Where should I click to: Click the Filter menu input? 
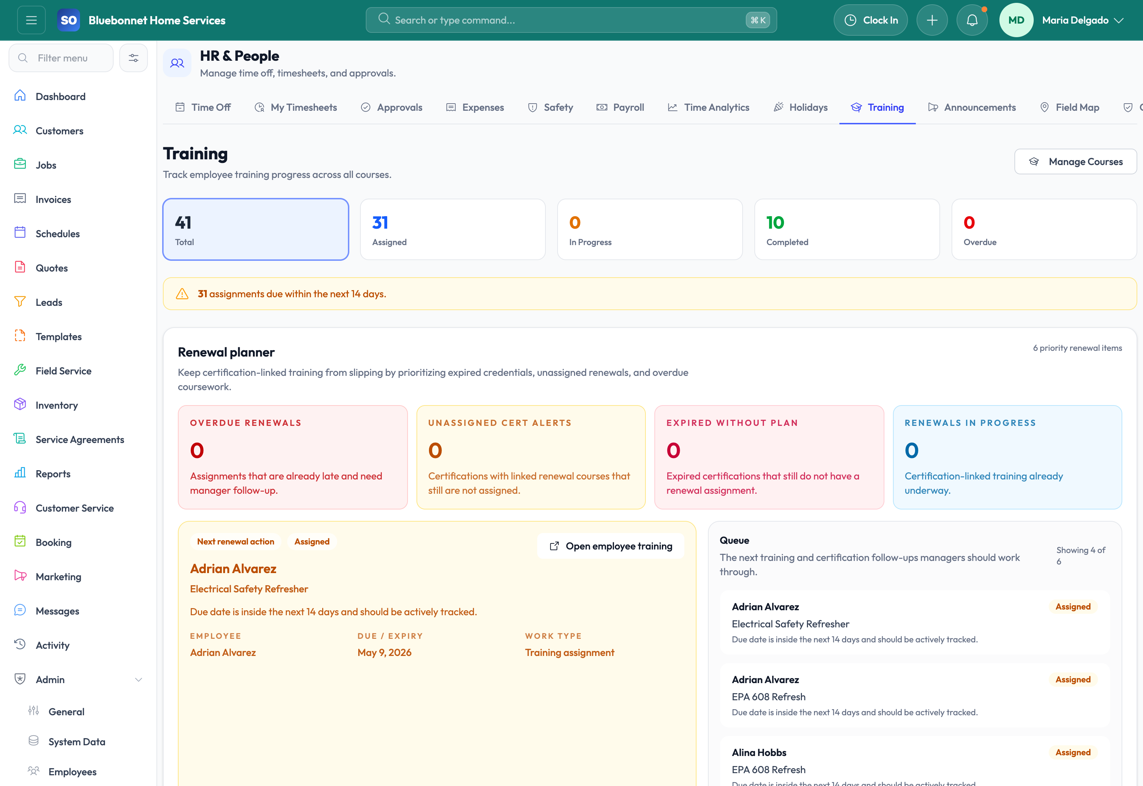coord(61,58)
